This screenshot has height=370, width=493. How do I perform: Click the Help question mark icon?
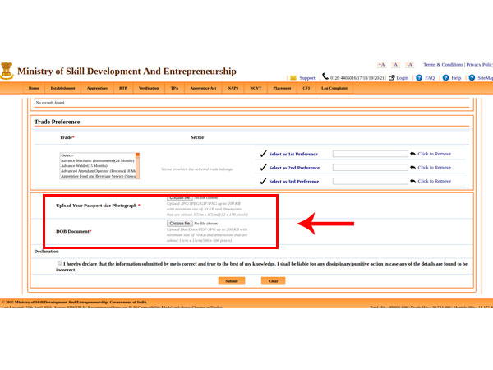[x=445, y=77]
